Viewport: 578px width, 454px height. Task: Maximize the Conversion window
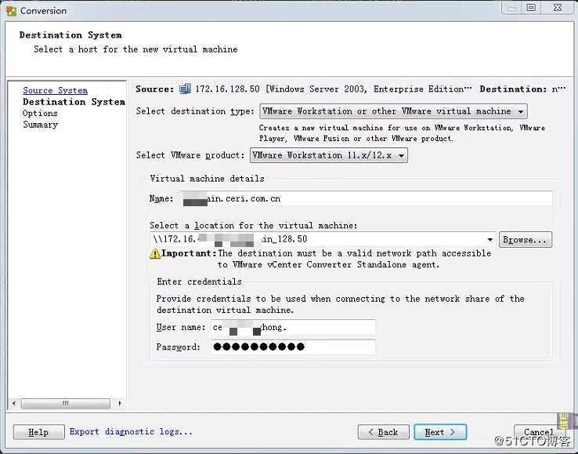click(531, 8)
